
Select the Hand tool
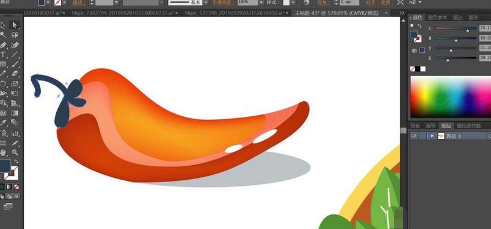pos(3,153)
